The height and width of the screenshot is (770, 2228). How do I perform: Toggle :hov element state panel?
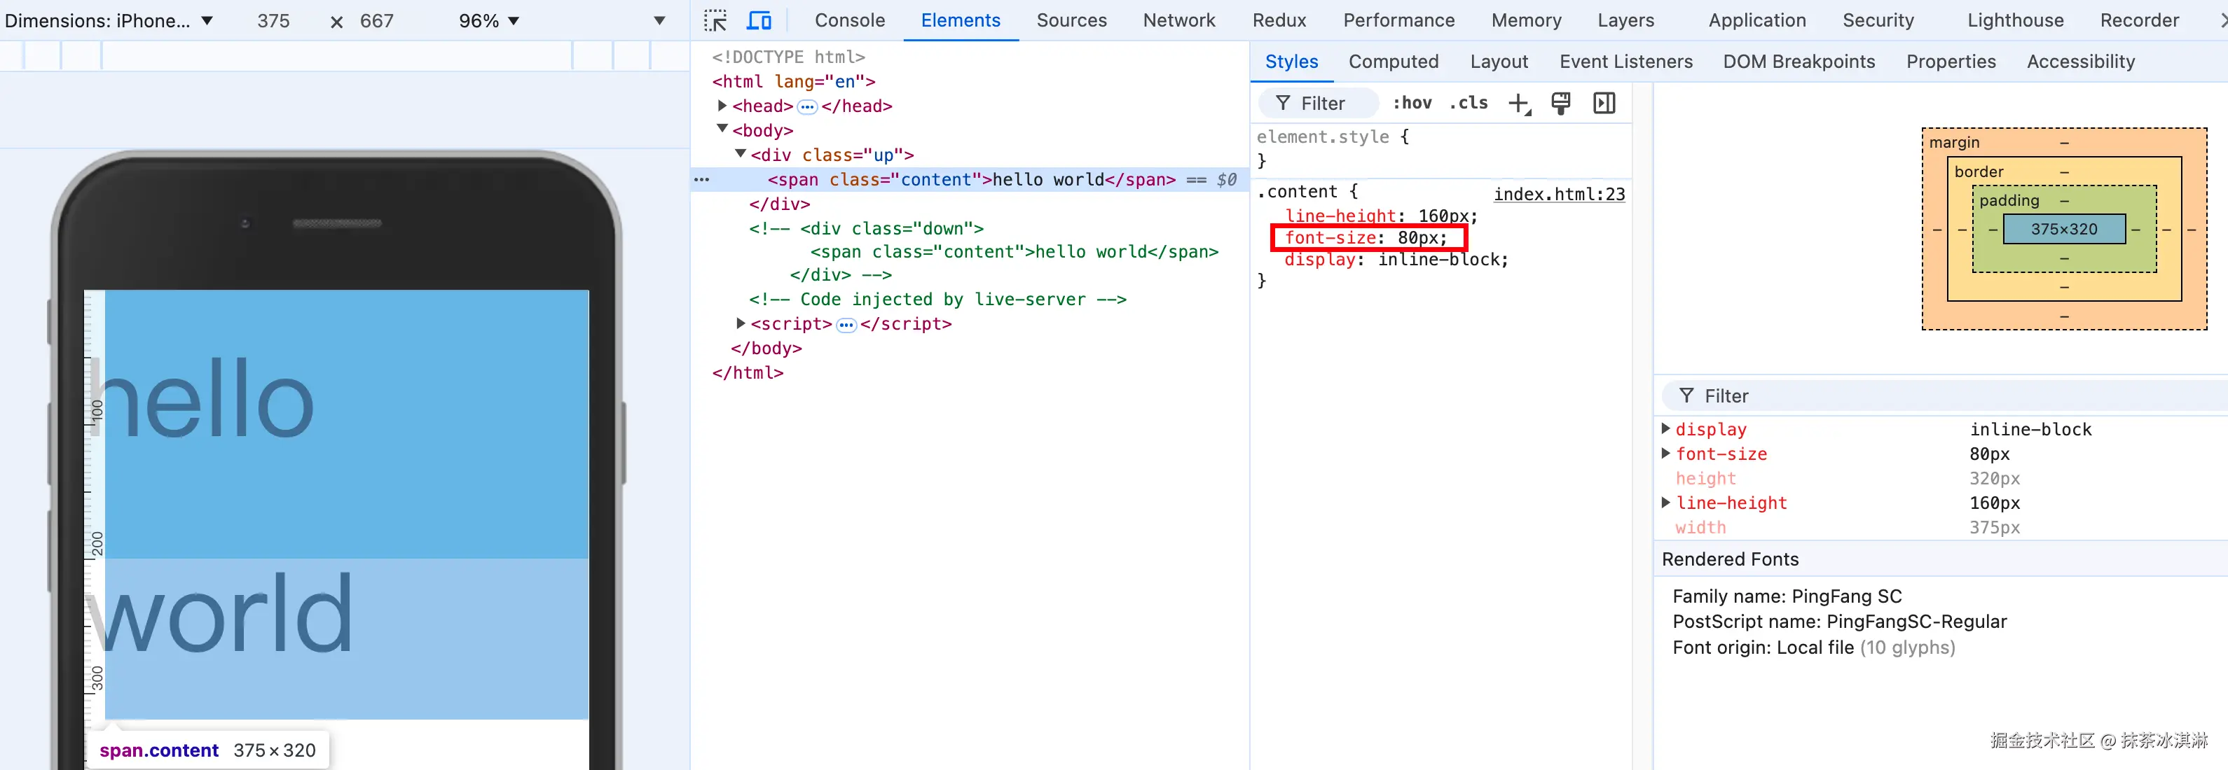pyautogui.click(x=1412, y=103)
